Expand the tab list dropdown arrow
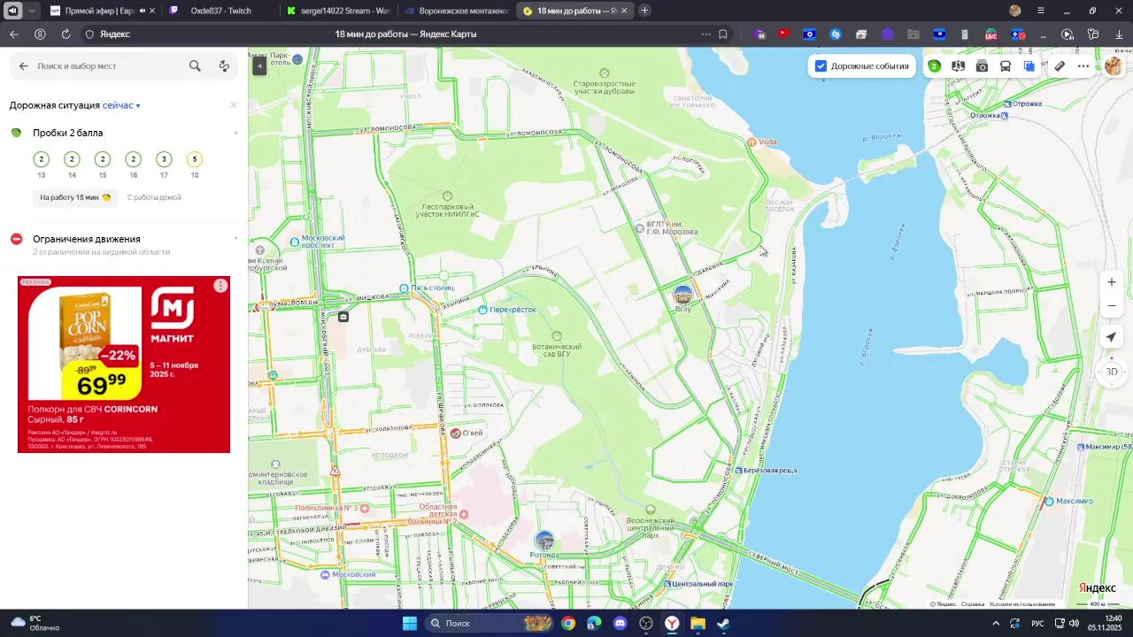This screenshot has height=637, width=1133. (32, 11)
